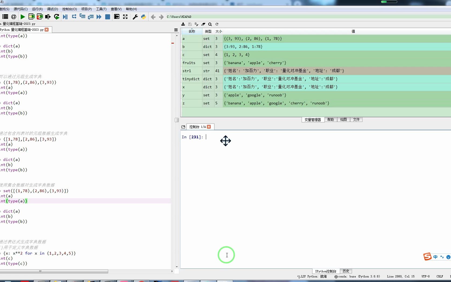Image resolution: width=451 pixels, height=282 pixels.
Task: Open 项目(P) menu
Action: 86,9
